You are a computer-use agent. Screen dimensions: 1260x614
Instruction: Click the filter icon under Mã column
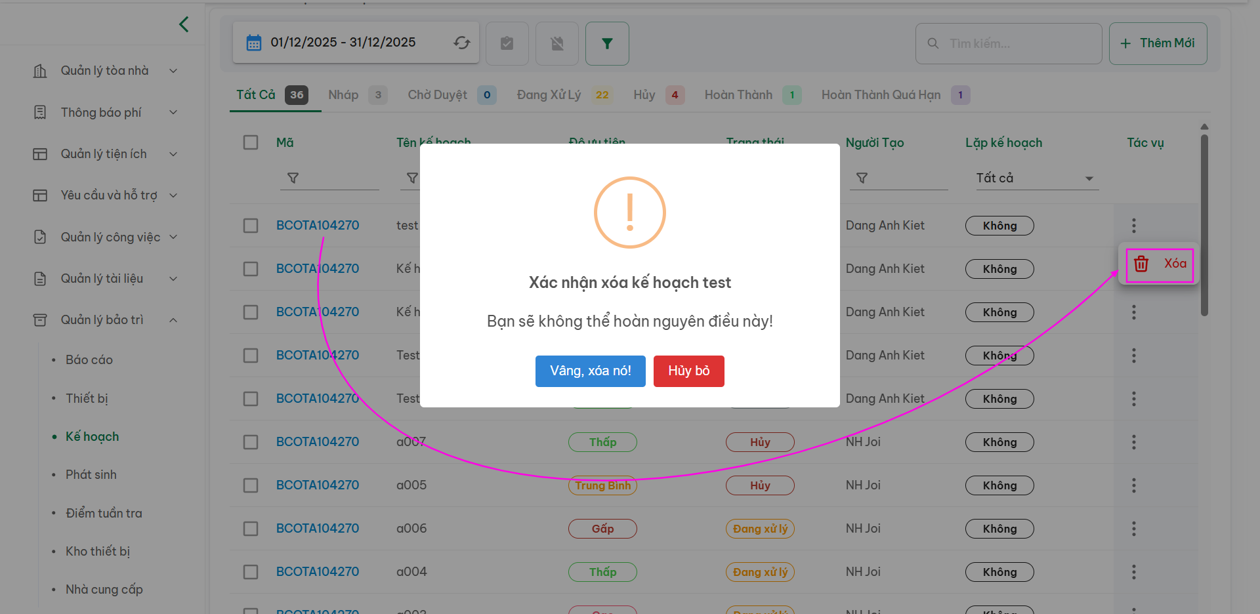(x=293, y=178)
